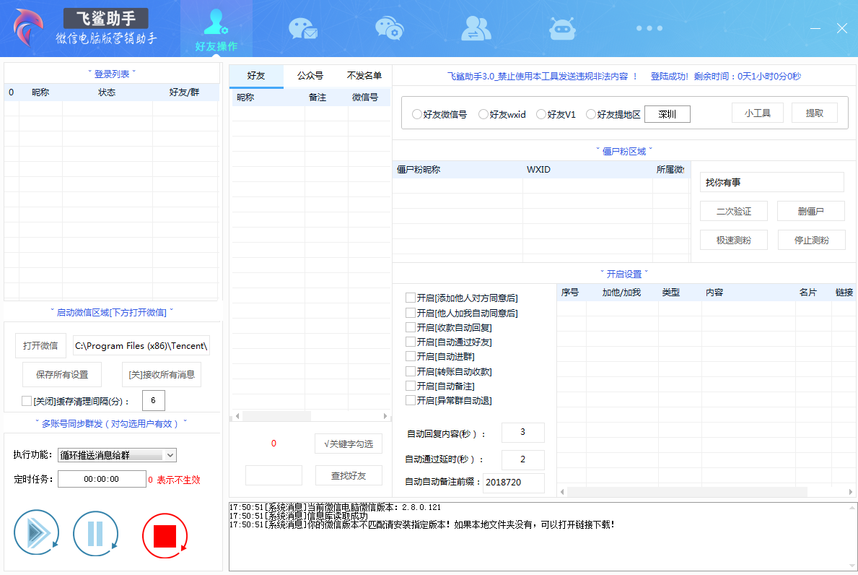Enable 开启[异常群自动退] checkbox
This screenshot has width=858, height=575.
point(411,400)
